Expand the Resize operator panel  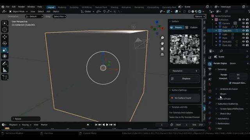(x=26, y=119)
